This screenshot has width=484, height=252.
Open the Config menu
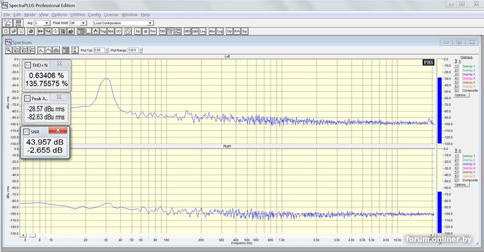coord(94,14)
